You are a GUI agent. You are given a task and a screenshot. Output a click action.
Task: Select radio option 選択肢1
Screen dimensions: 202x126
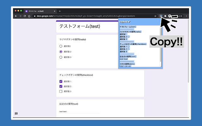tap(61, 46)
